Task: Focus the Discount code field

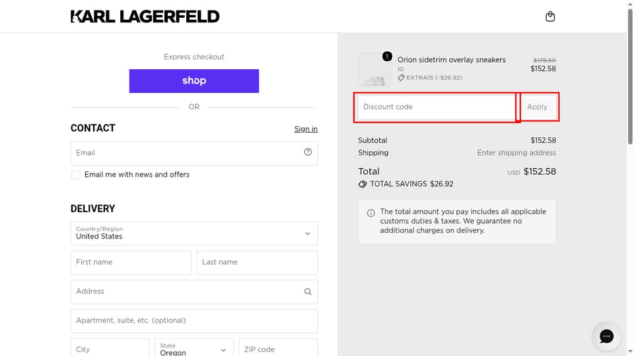Action: (x=437, y=107)
